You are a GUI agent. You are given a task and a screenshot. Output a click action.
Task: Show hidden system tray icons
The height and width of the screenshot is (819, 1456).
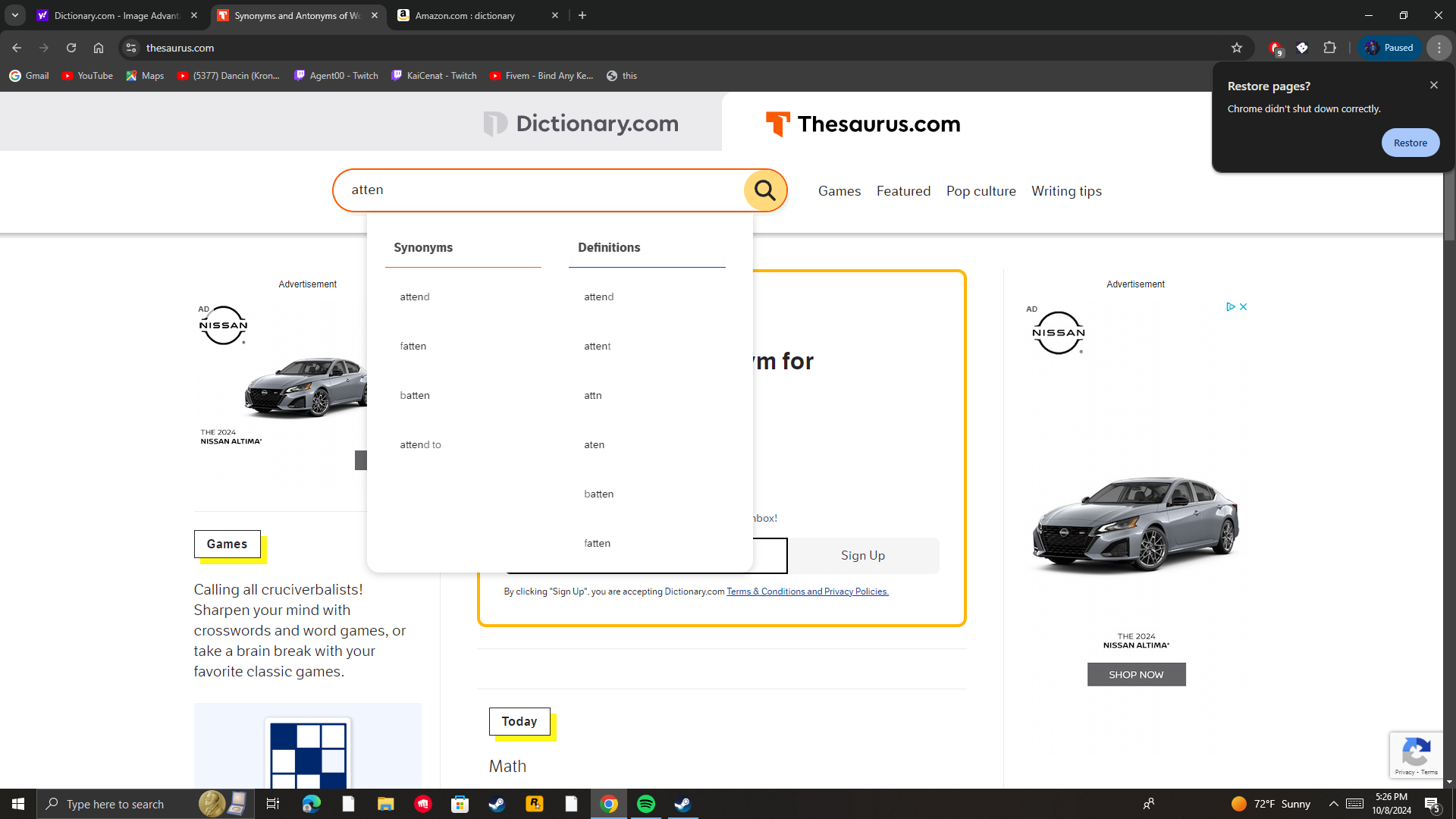pyautogui.click(x=1333, y=804)
